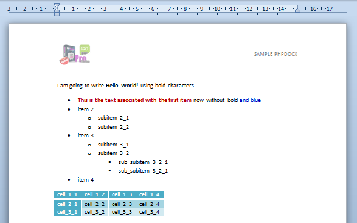Viewport: 357px width, 223px height.
Task: Click list entry item 3
Action: pyautogui.click(x=86, y=136)
